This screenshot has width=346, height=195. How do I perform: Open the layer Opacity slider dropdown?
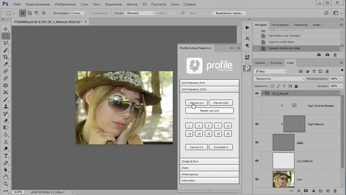pyautogui.click(x=341, y=79)
